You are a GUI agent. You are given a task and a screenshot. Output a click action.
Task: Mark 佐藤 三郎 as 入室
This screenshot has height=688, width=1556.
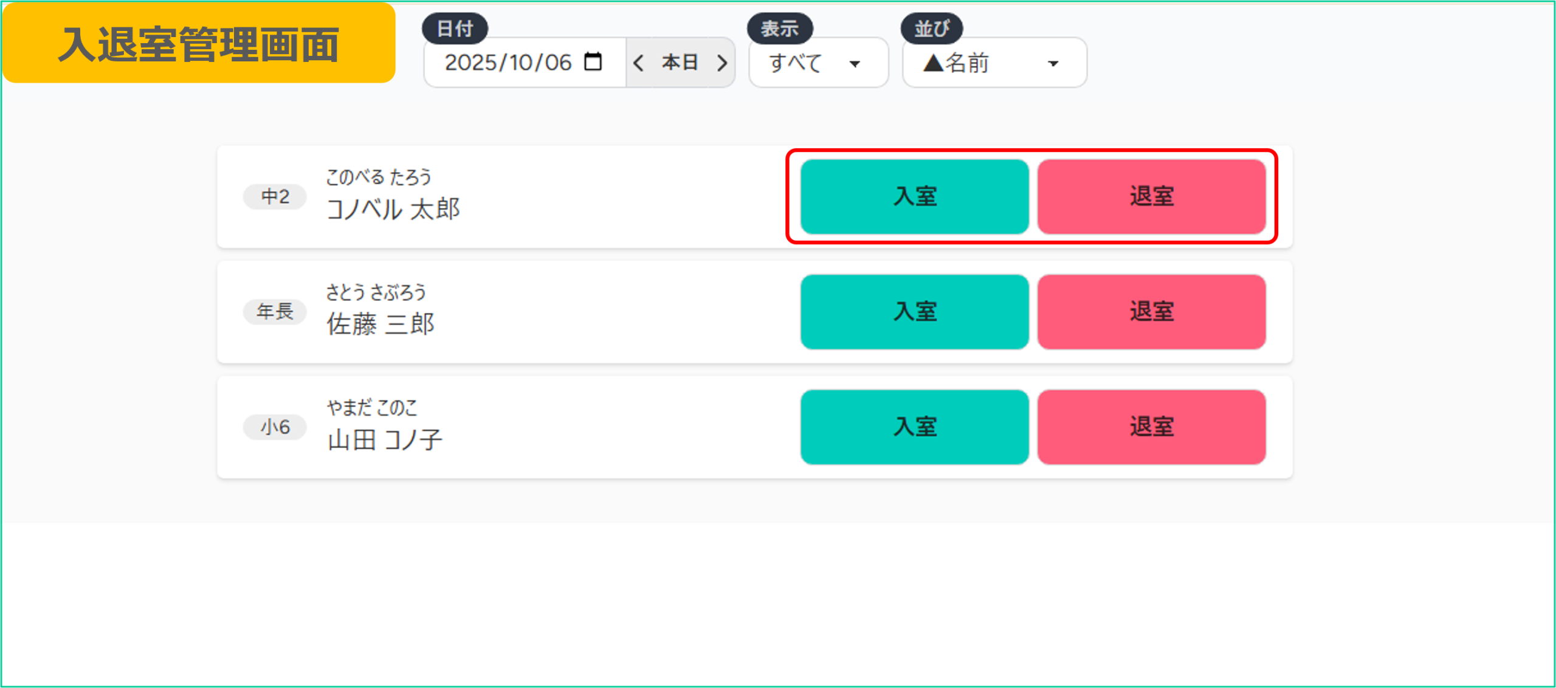coord(914,312)
